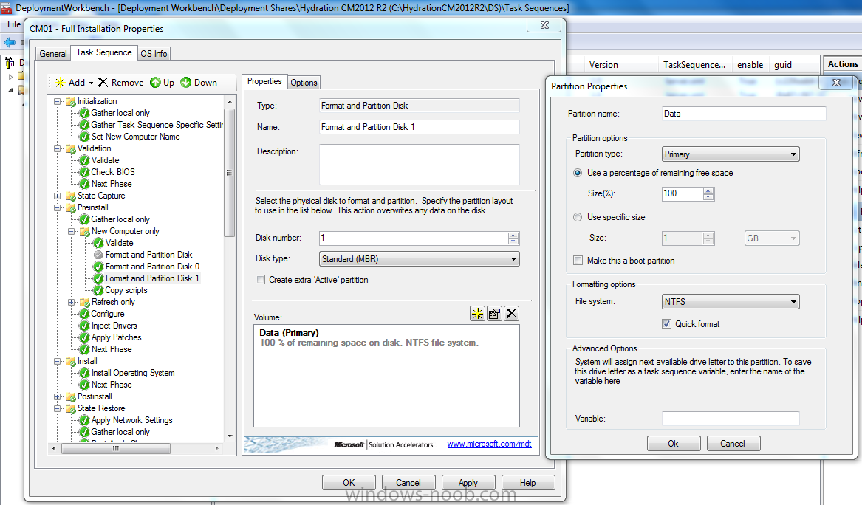The image size is (862, 505).
Task: Toggle the Quick format checkbox
Action: click(666, 324)
